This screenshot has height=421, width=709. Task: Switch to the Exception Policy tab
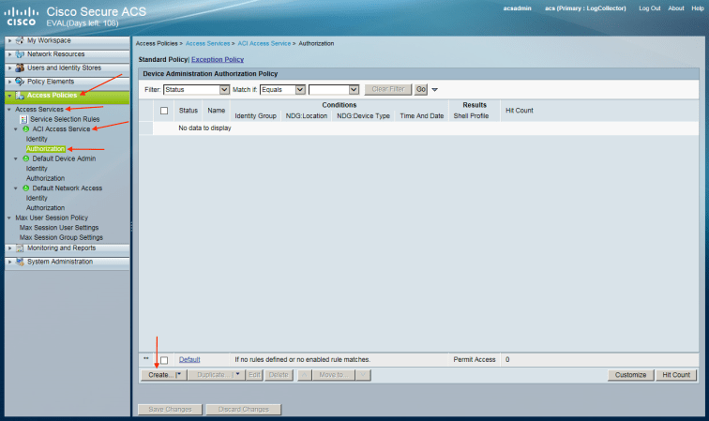click(218, 59)
